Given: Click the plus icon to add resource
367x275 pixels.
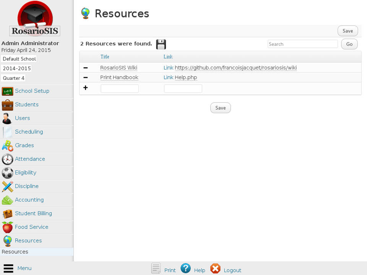Looking at the screenshot, I should click(x=86, y=88).
